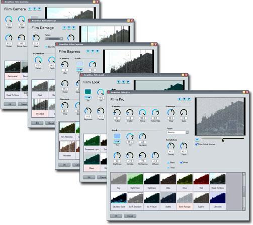The height and width of the screenshot is (225, 253).
Task: Click the Scratches Density knob in Film Pro
Action: pos(171,146)
